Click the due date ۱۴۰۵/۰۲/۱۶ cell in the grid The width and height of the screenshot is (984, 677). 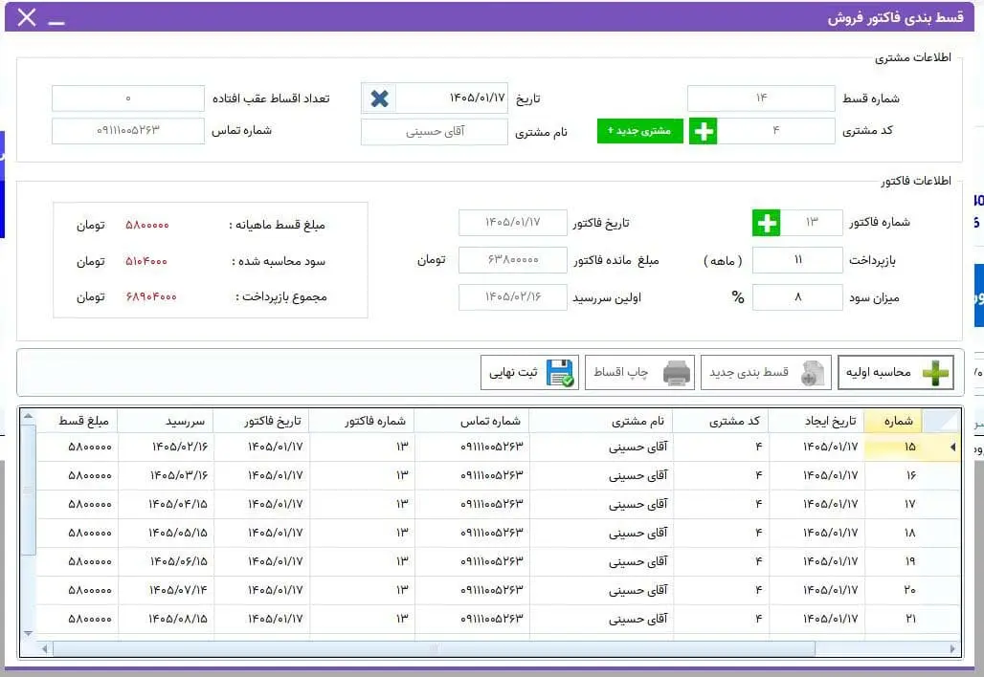(166, 447)
